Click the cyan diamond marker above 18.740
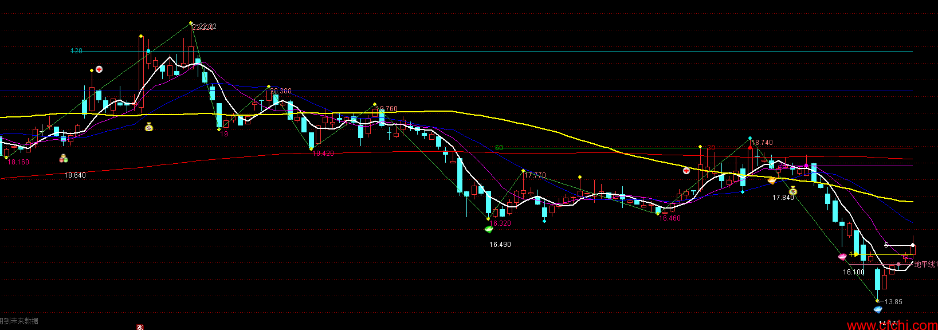This screenshot has height=330, width=938. pyautogui.click(x=750, y=138)
